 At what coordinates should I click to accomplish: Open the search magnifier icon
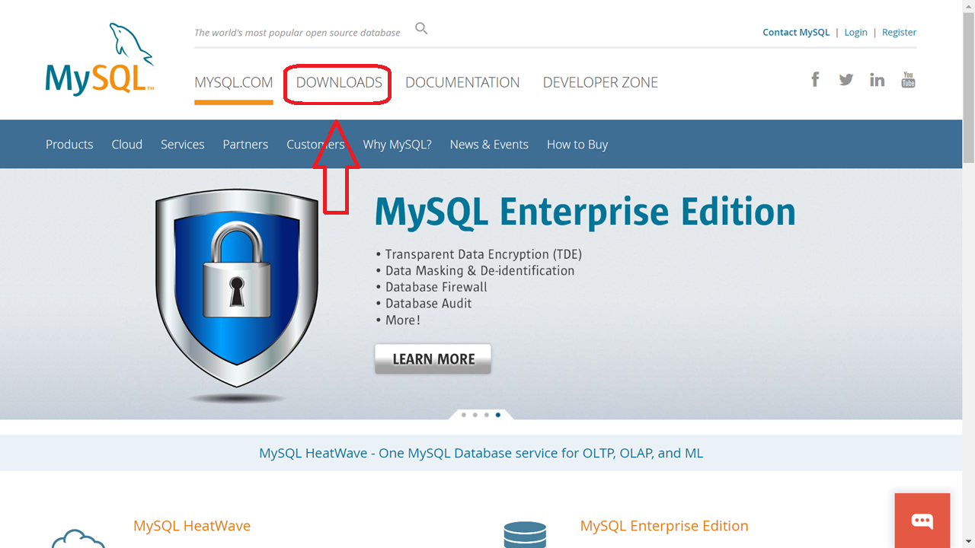click(x=421, y=29)
